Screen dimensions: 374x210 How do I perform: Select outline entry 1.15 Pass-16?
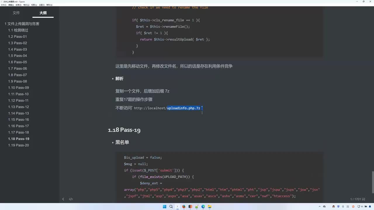(x=18, y=120)
